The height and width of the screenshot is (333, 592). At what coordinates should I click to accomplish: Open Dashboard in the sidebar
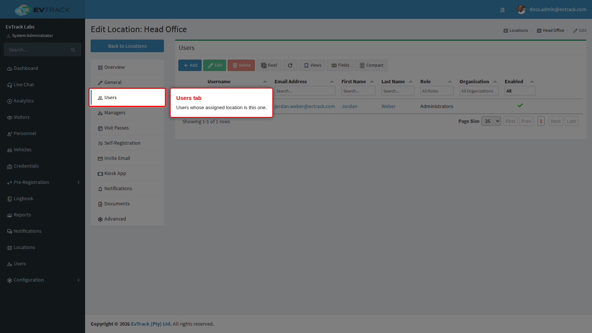[43, 68]
